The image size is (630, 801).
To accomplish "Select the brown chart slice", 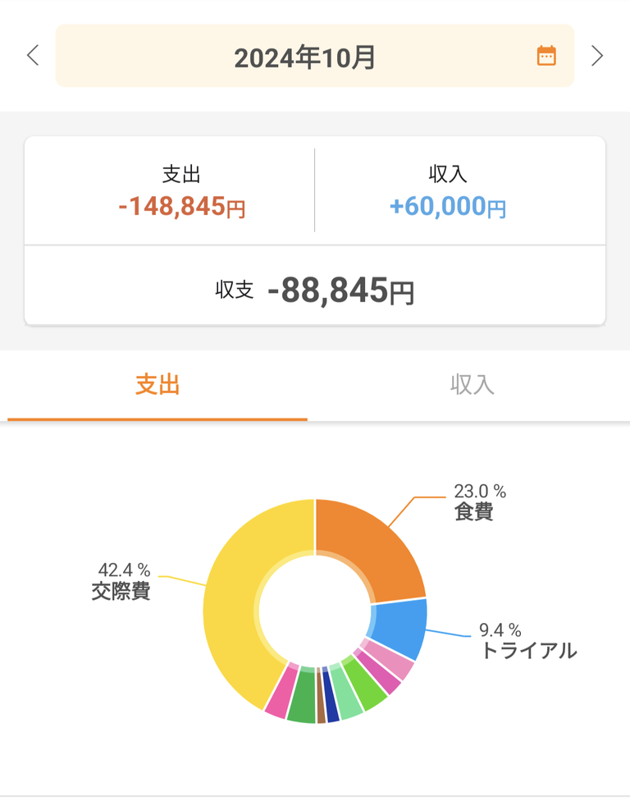I will tap(321, 695).
